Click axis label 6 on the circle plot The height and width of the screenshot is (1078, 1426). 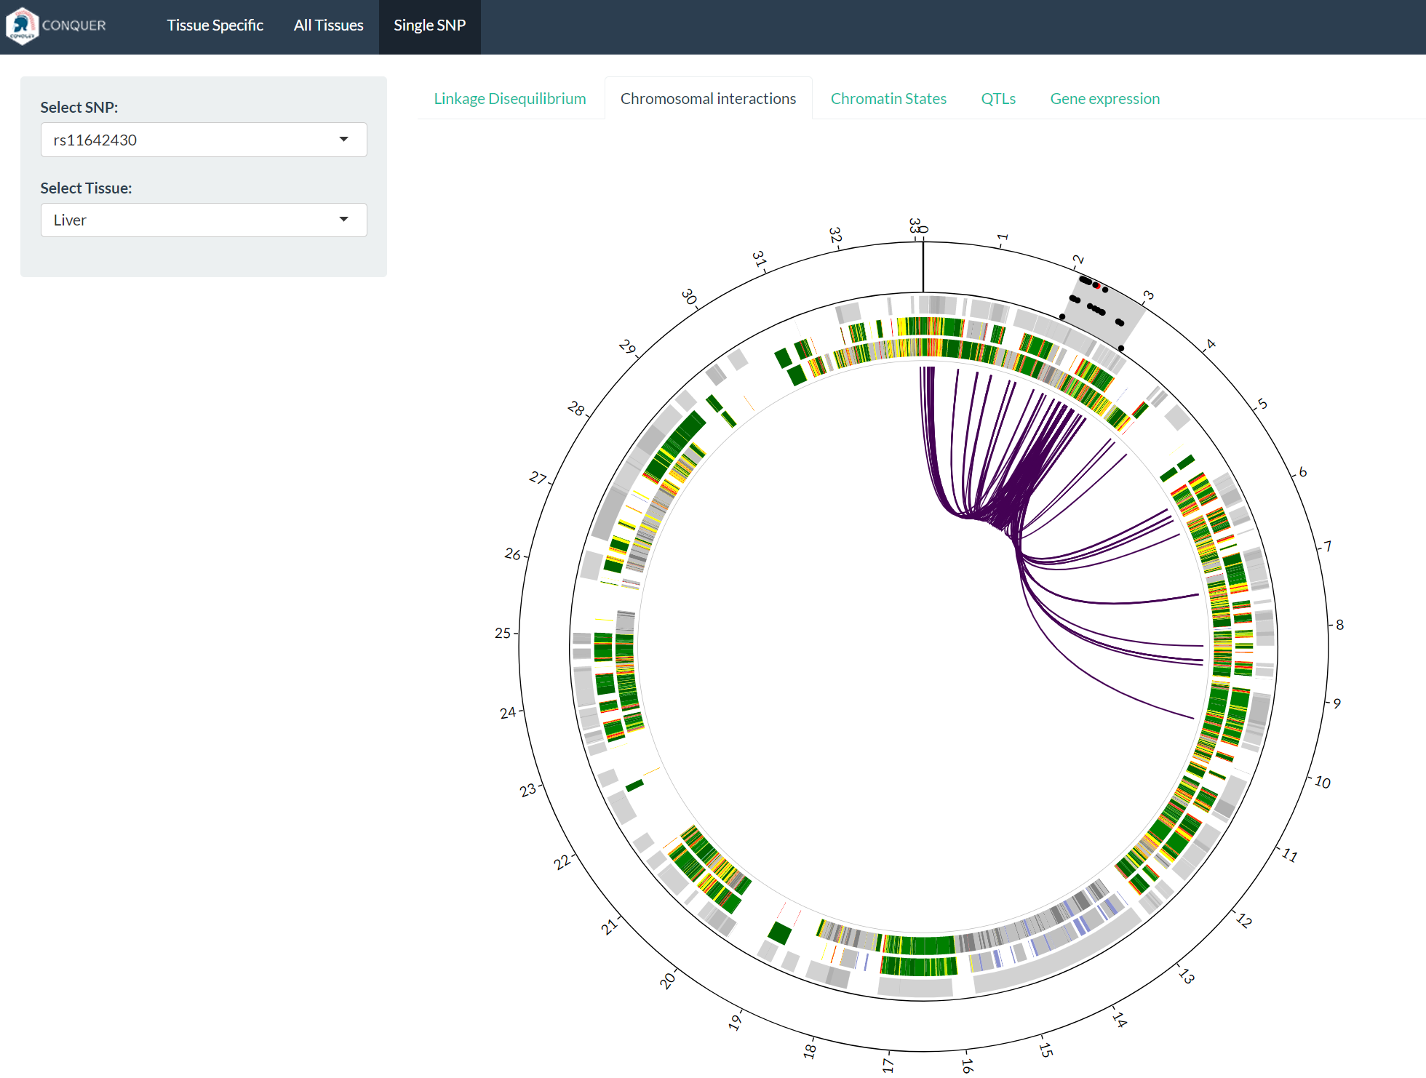coord(1303,472)
